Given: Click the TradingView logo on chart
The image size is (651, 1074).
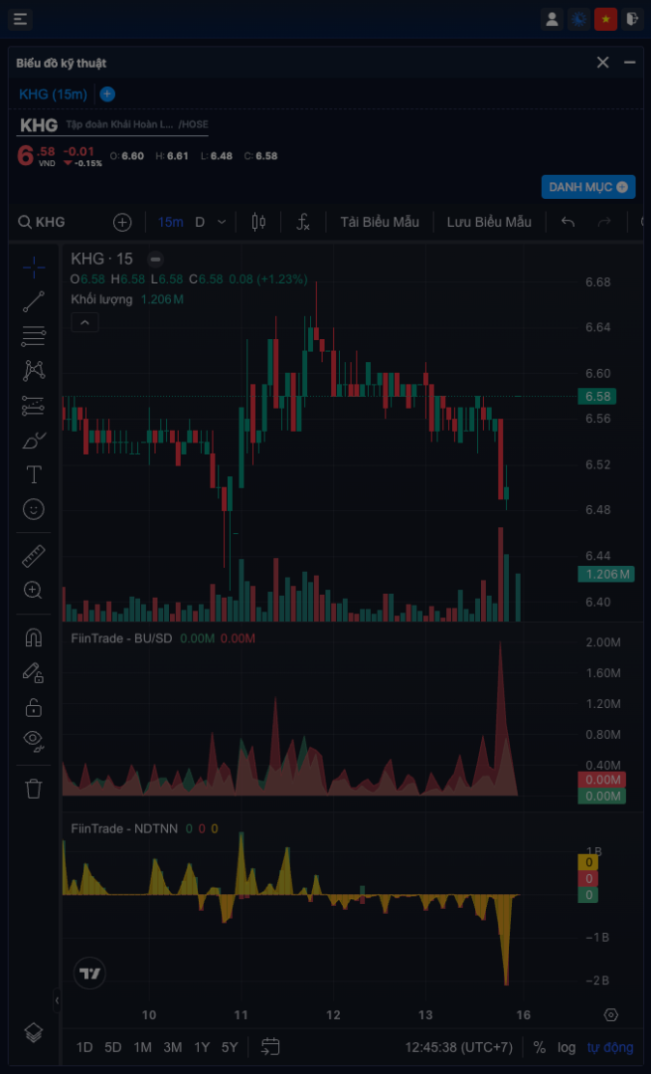Looking at the screenshot, I should 89,974.
